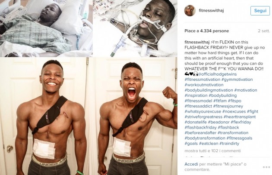Screen dimensions: 272x175
Task: Click the @officialhodgetwins mention
Action: point(217,74)
